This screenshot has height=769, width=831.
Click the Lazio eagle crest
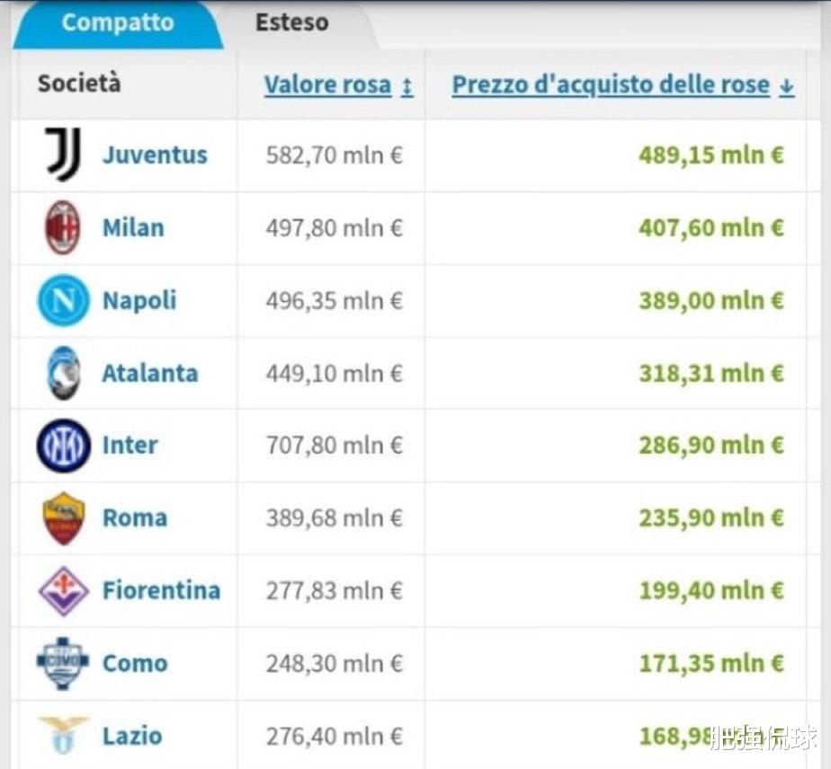point(63,735)
